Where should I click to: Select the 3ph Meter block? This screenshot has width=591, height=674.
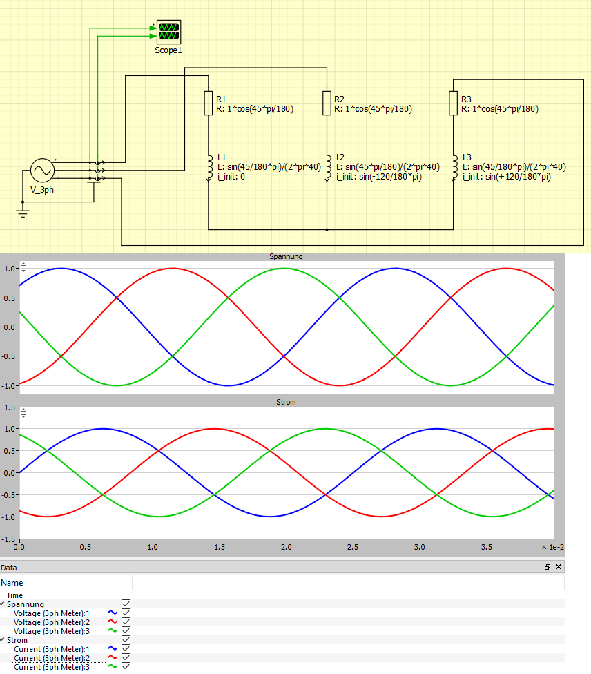point(97,171)
